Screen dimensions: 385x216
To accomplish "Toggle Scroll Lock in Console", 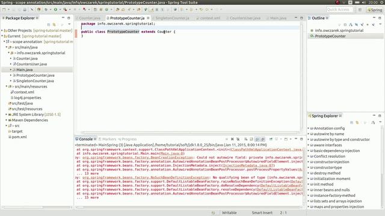I will (251, 139).
